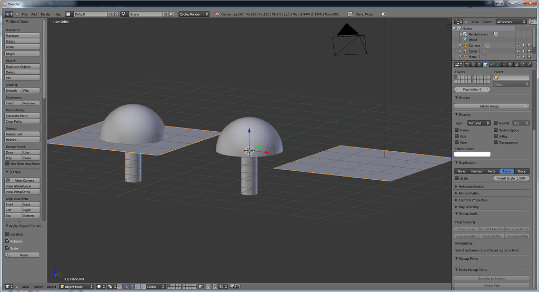Open the Cycles Render engine dropdown

click(194, 14)
